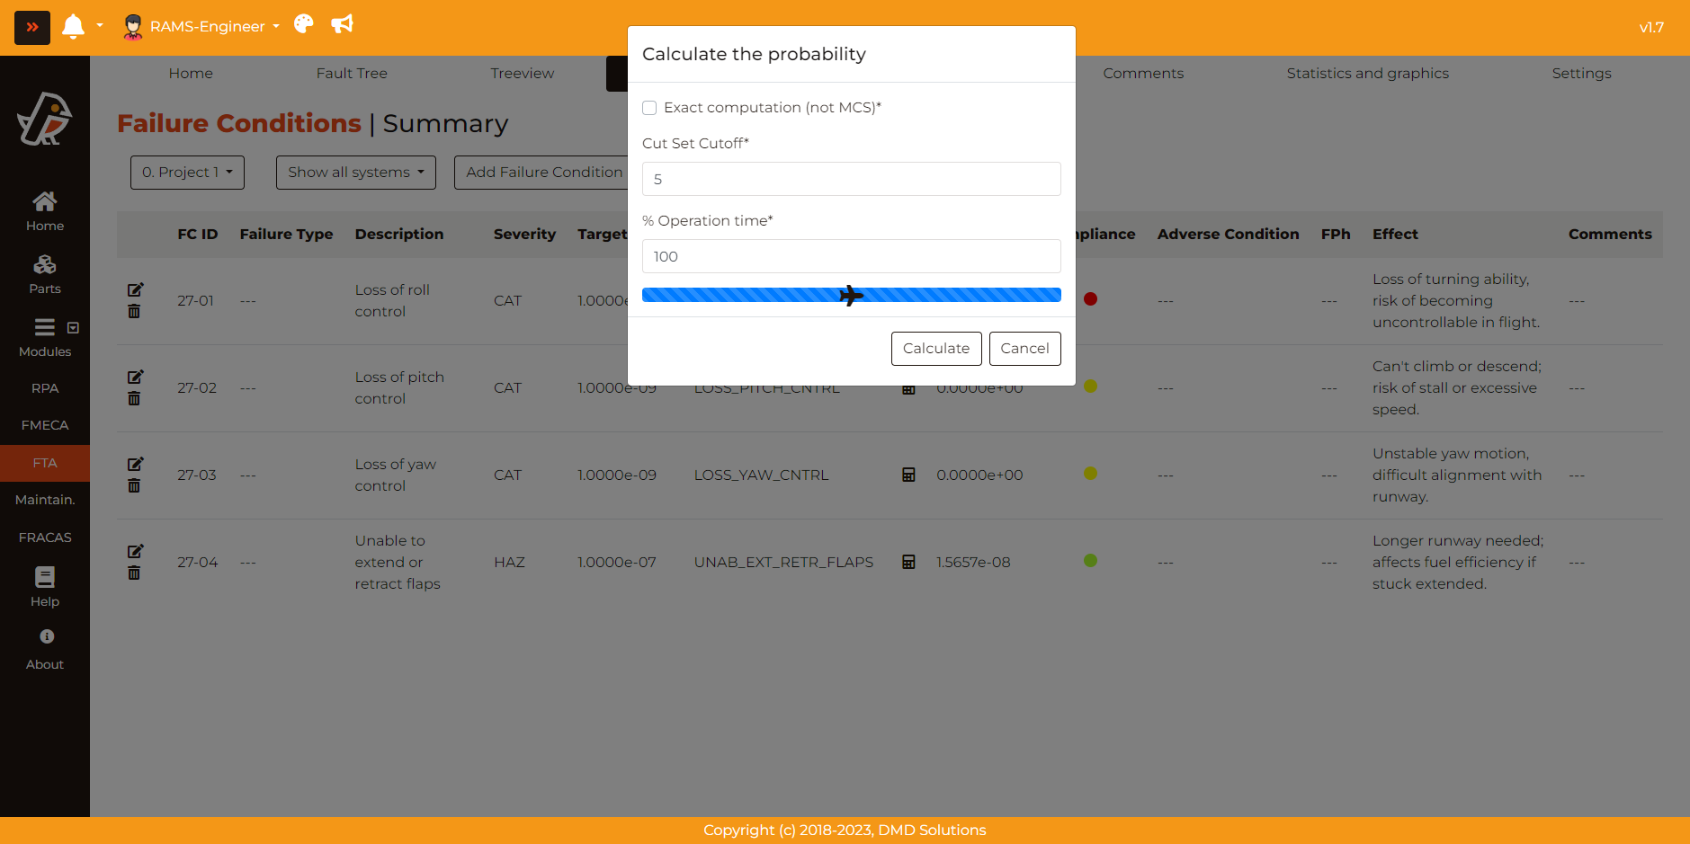Edit failure condition 27-01
The image size is (1690, 844).
[x=135, y=289]
